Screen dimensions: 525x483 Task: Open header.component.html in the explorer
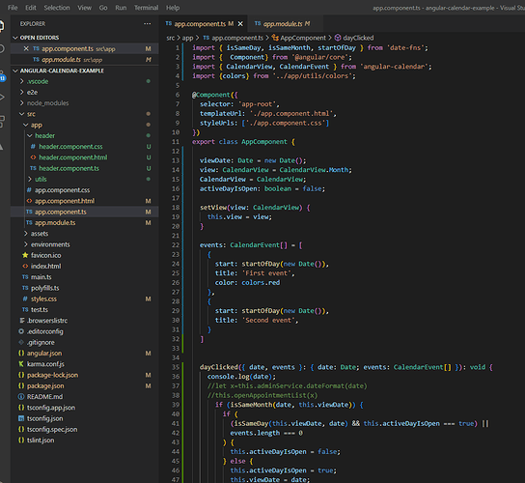pyautogui.click(x=73, y=157)
